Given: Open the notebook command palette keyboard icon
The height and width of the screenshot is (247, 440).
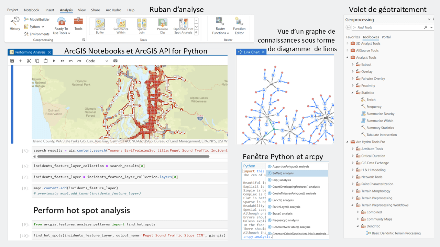Looking at the screenshot, I should tap(115, 61).
